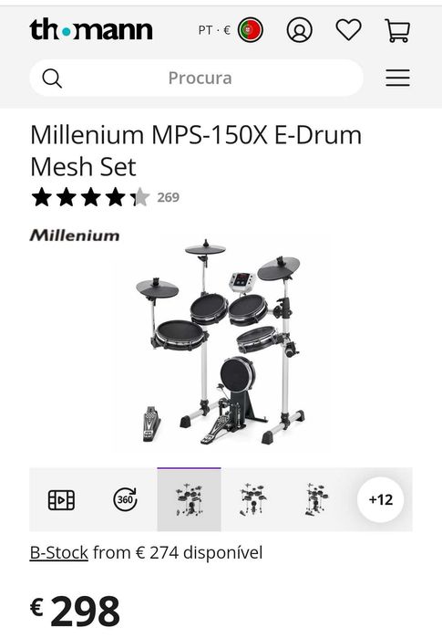Open the 269 reviews count

click(x=169, y=197)
